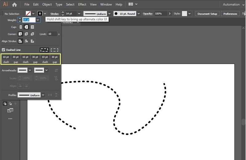Image resolution: width=246 pixels, height=160 pixels.
Task: Select preserve exact dash and gap lengths
Action: coord(44,50)
